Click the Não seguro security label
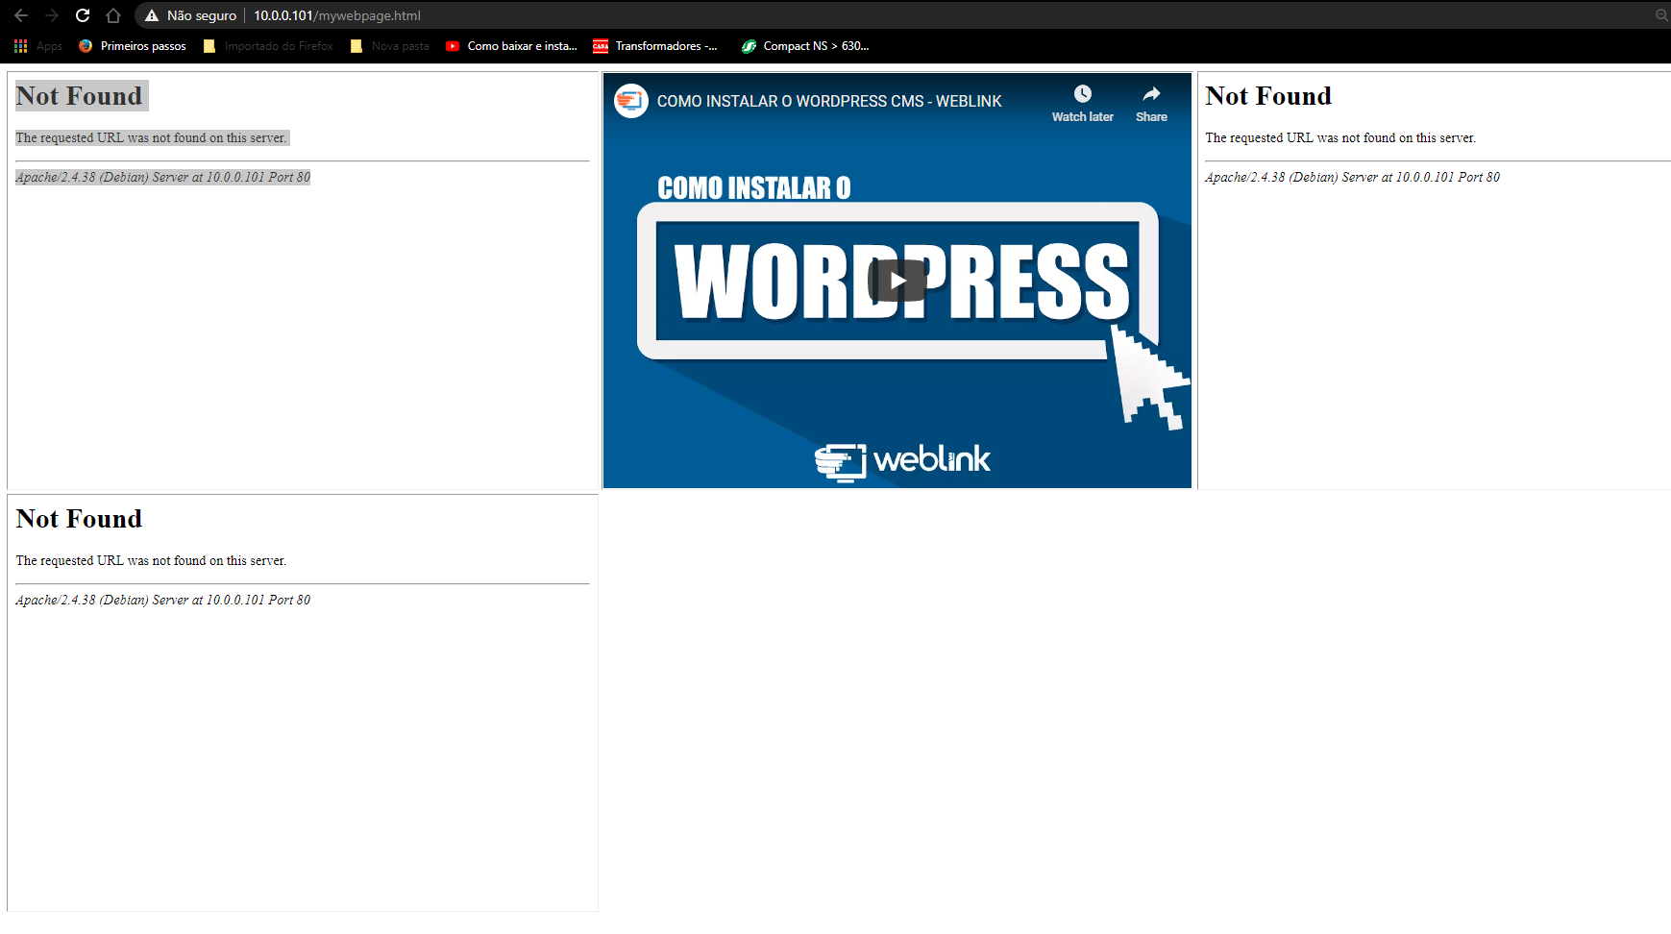 pyautogui.click(x=202, y=15)
